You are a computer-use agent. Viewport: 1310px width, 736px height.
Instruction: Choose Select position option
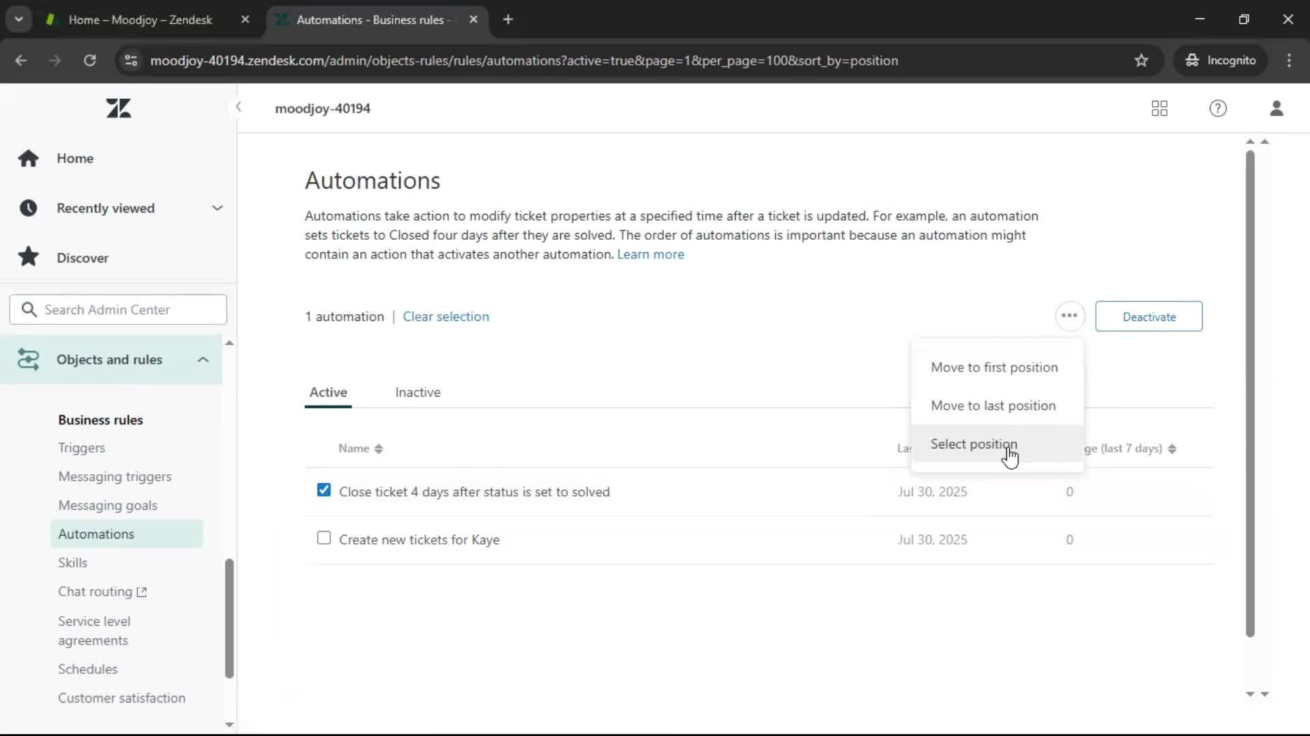[x=997, y=444]
